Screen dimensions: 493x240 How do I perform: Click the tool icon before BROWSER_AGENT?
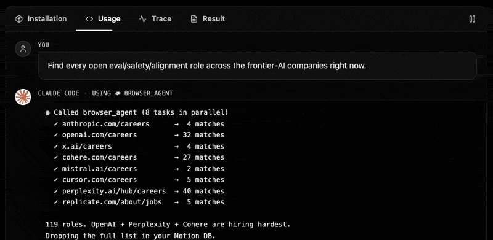(118, 93)
